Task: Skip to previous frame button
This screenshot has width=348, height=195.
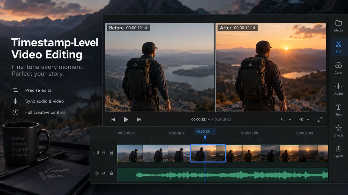Action: [x=113, y=120]
